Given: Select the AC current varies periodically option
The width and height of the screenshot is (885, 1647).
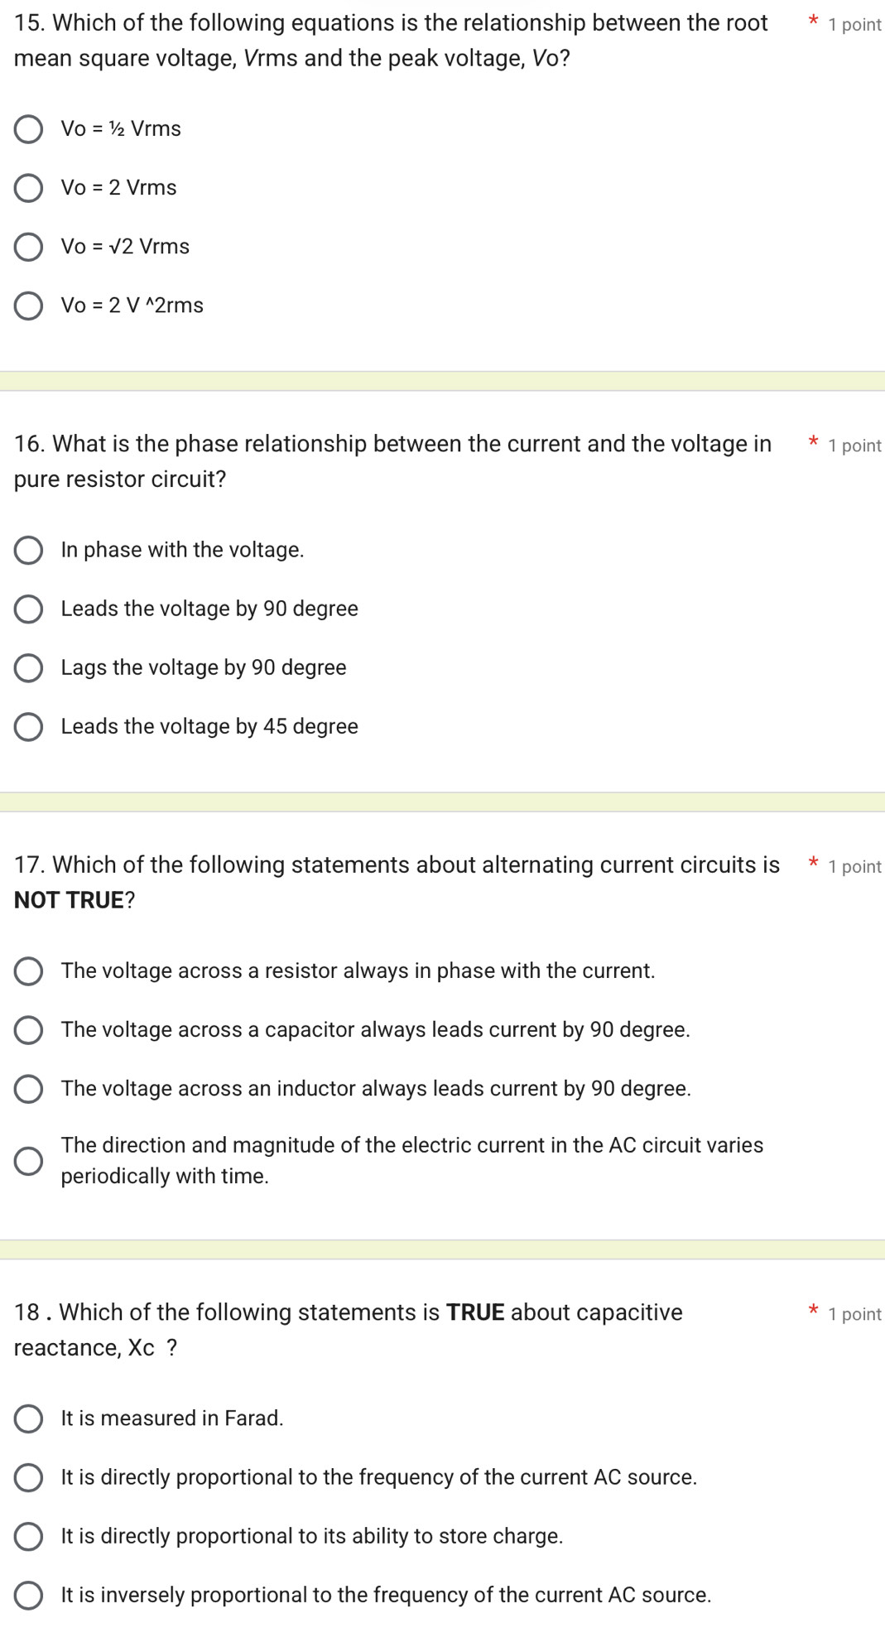Looking at the screenshot, I should coord(29,1161).
